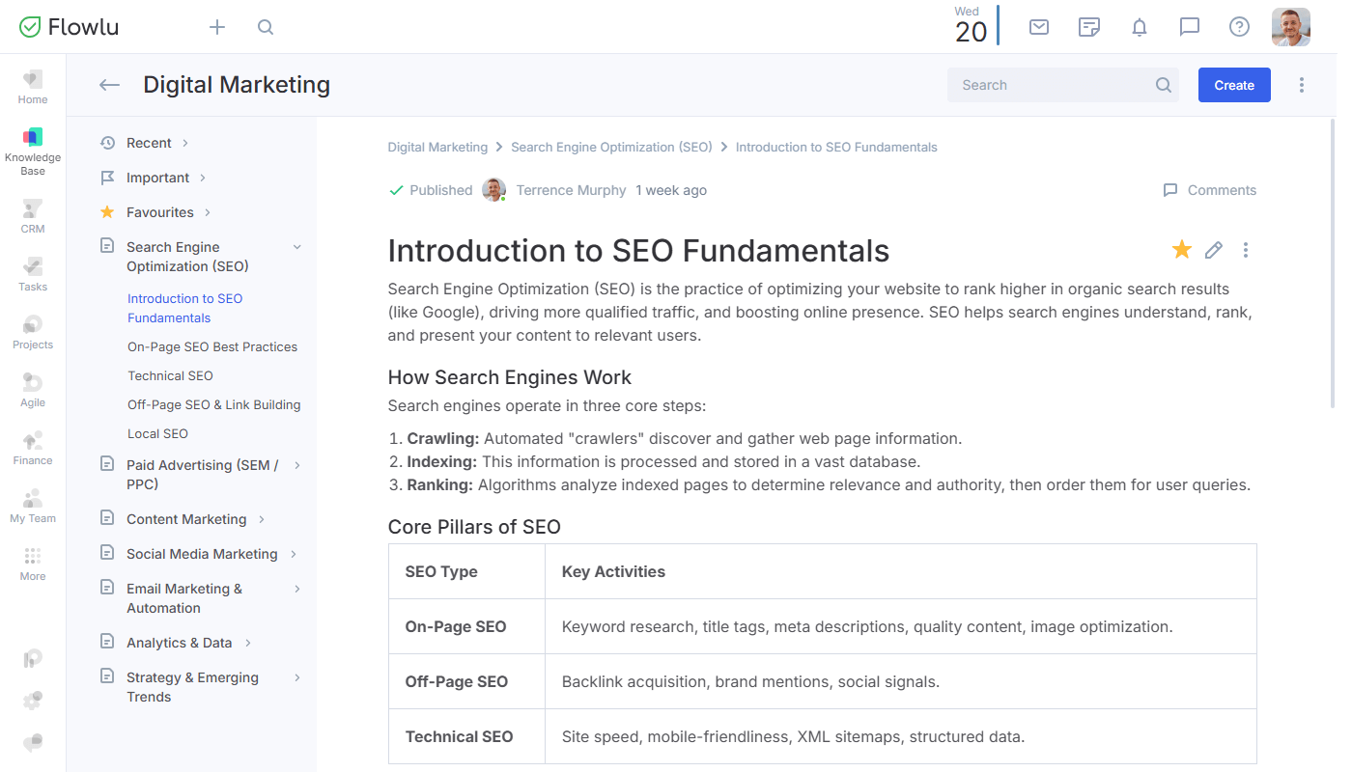Viewport: 1352px width, 772px height.
Task: Open the notes icon in top bar
Action: [1089, 27]
